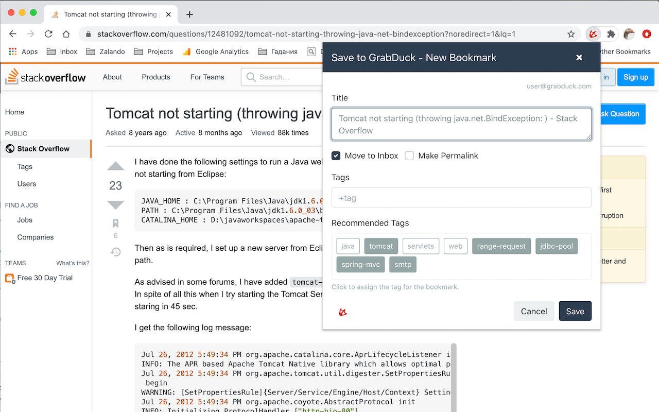
Task: Click the code block vertical scrollbar
Action: click(454, 377)
